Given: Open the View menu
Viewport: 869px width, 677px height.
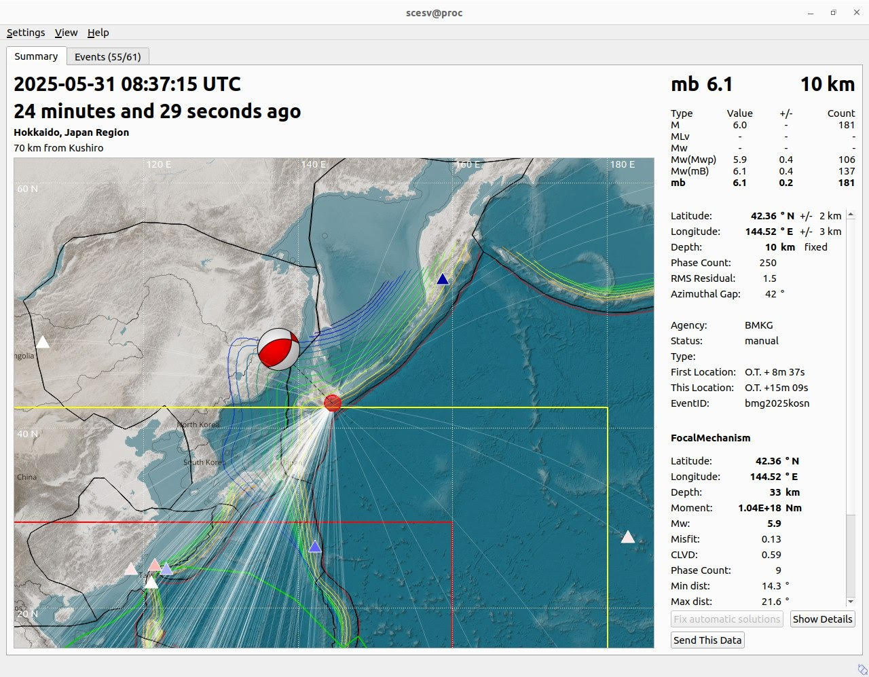Looking at the screenshot, I should click(x=66, y=33).
